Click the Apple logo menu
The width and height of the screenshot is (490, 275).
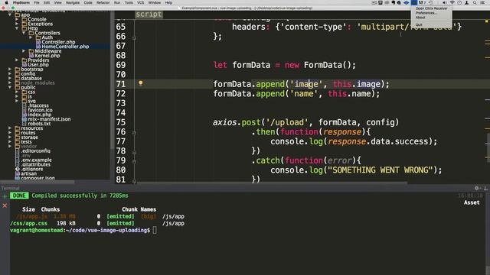pyautogui.click(x=6, y=2)
